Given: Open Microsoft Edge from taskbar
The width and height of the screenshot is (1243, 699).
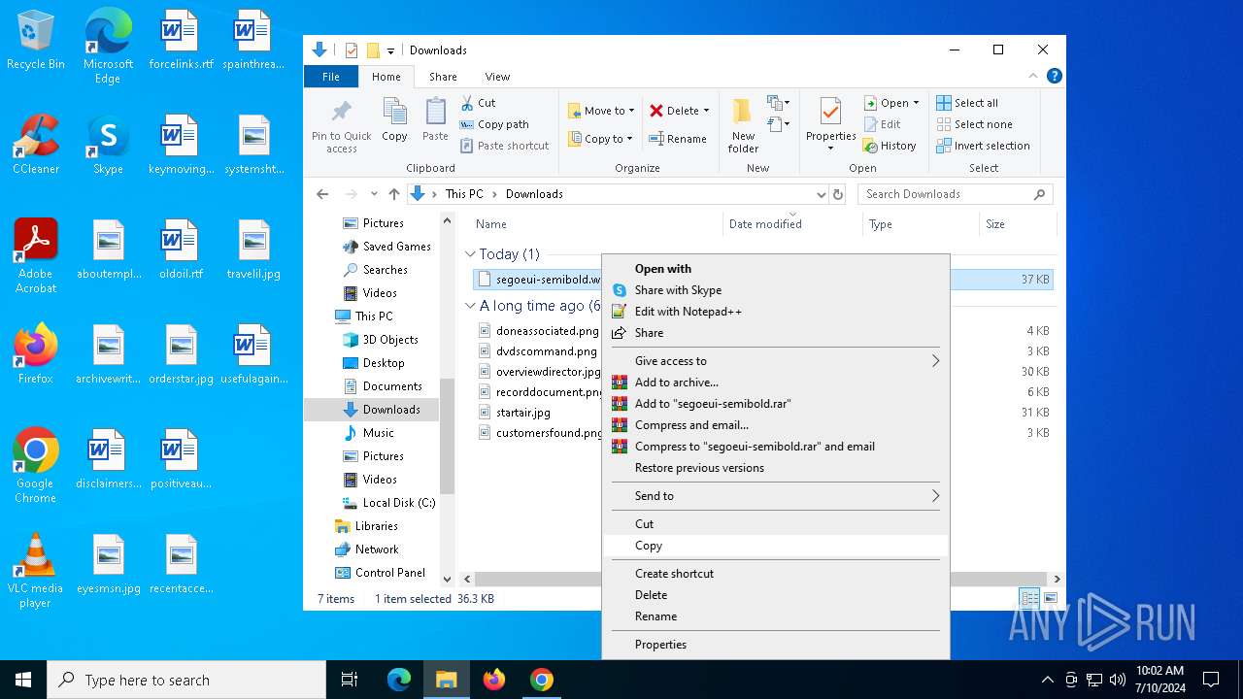Looking at the screenshot, I should 399,680.
